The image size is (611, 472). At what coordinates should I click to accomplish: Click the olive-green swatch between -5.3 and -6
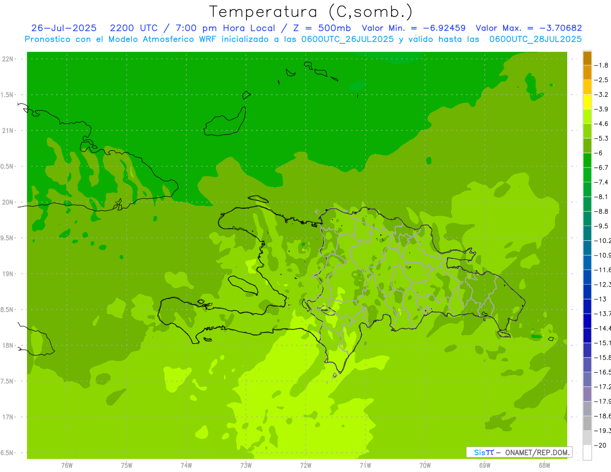587,146
